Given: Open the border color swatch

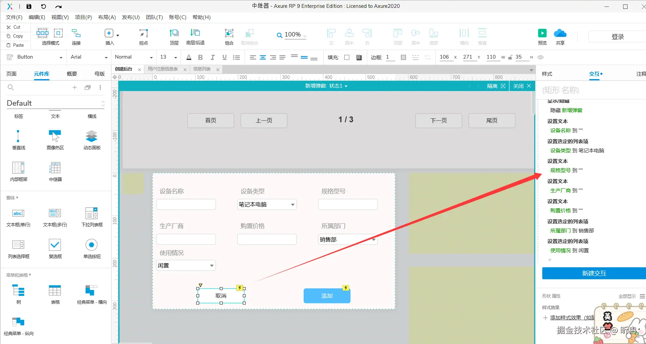Looking at the screenshot, I should 403,57.
